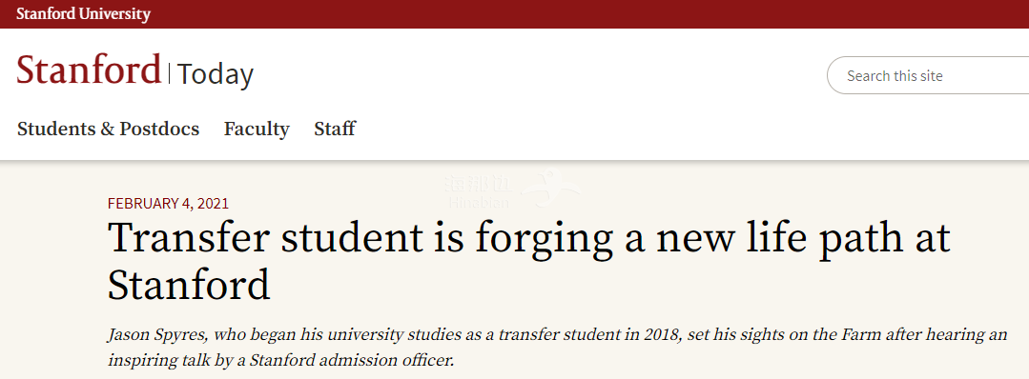Click the red Stanford wordmark logo
Screen dimensions: 1029x379
point(89,70)
